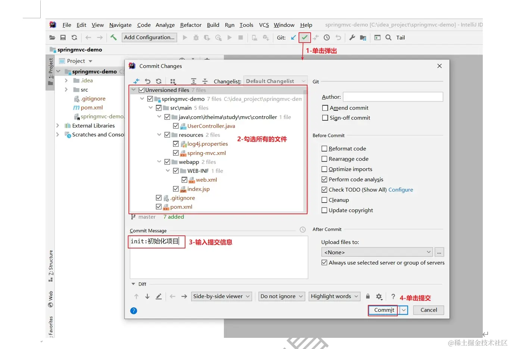
Task: Click the Commit button
Action: (x=384, y=310)
